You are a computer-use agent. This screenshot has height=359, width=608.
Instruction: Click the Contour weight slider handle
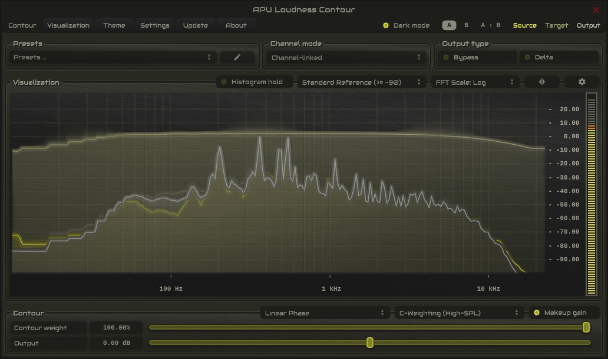pyautogui.click(x=586, y=328)
